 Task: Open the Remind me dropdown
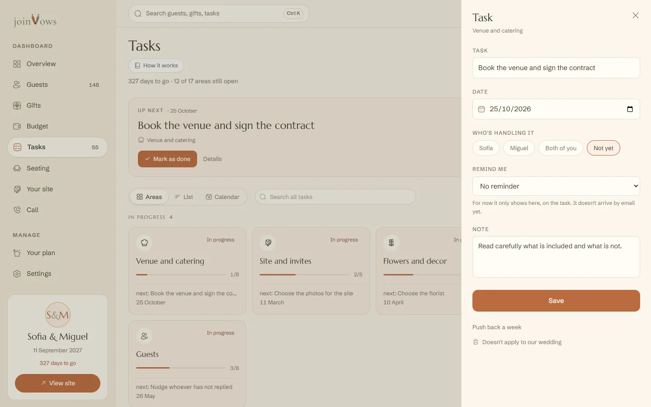coord(556,186)
